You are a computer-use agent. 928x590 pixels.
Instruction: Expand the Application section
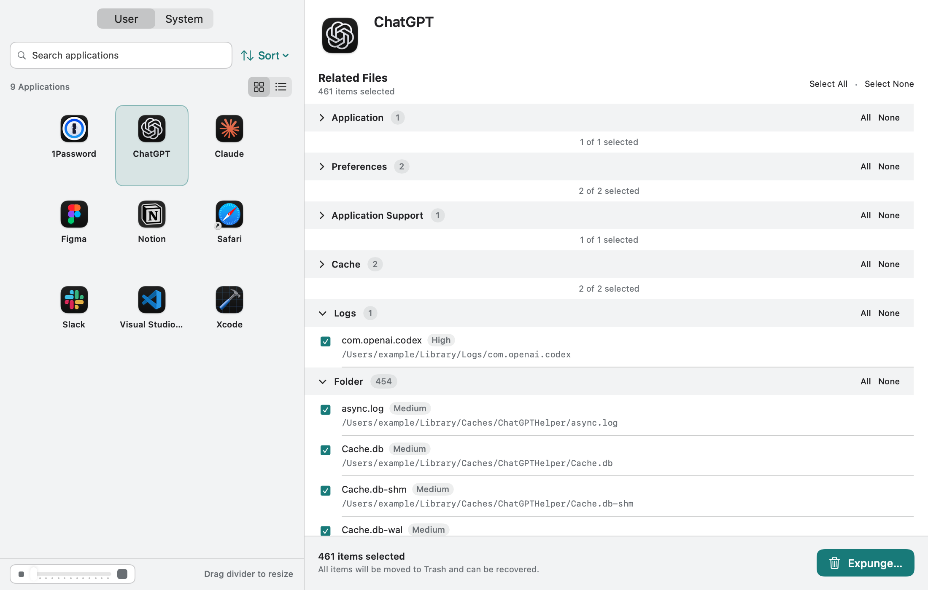(322, 118)
